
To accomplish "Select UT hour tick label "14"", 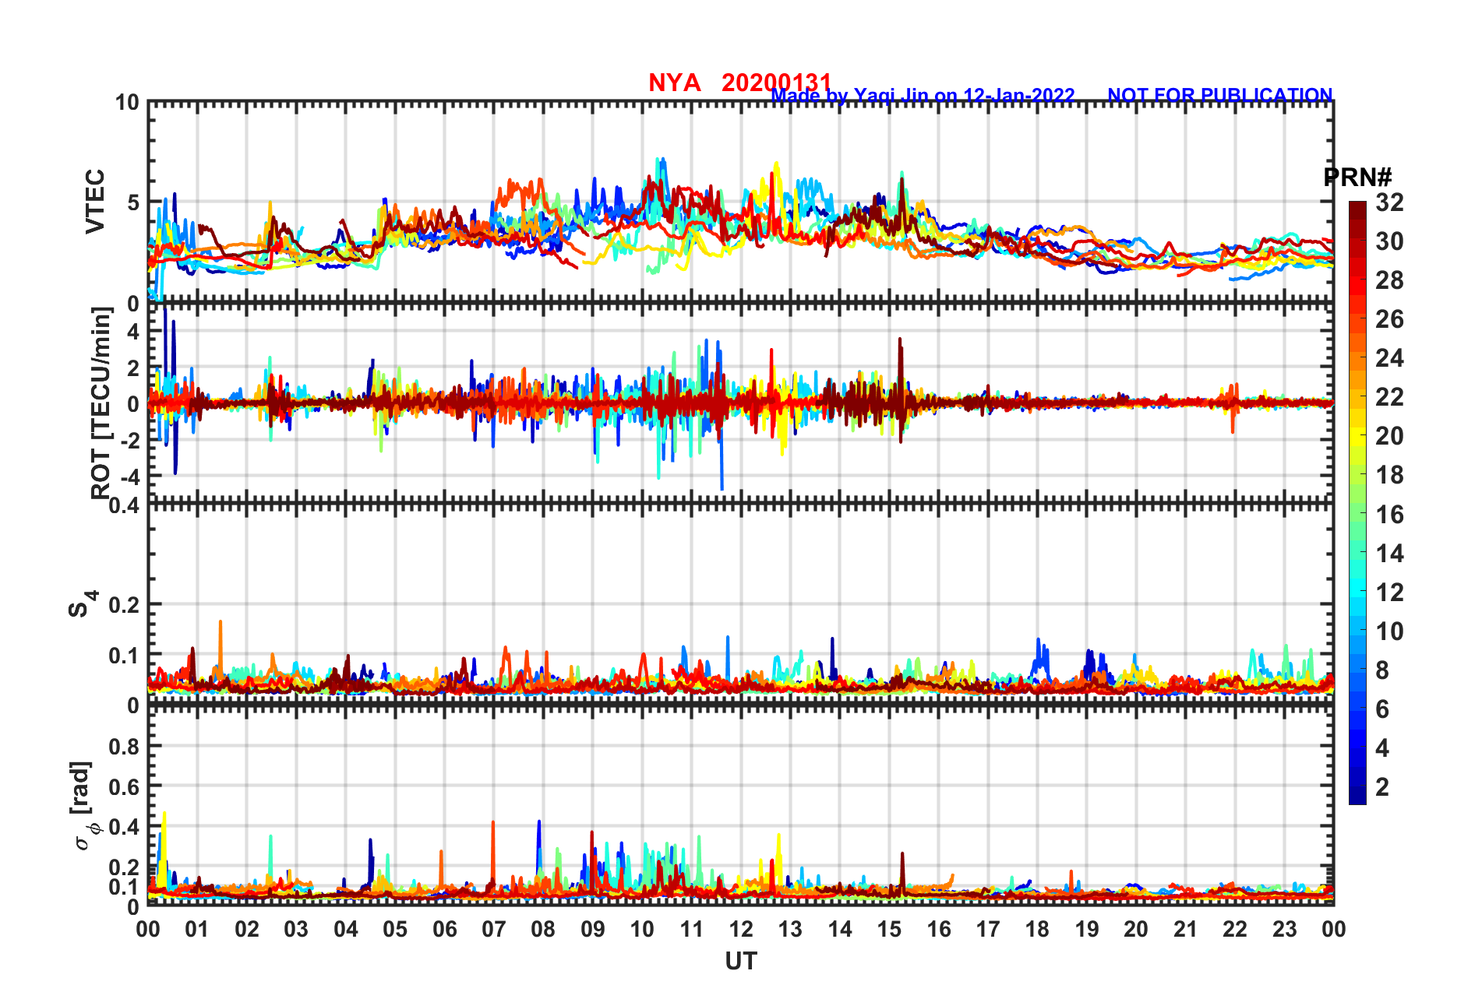I will (840, 930).
